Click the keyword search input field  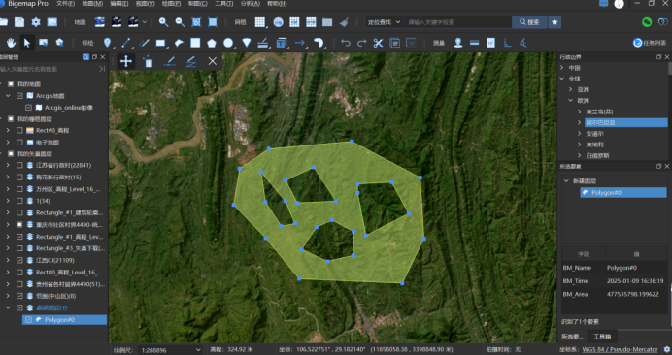pos(457,22)
